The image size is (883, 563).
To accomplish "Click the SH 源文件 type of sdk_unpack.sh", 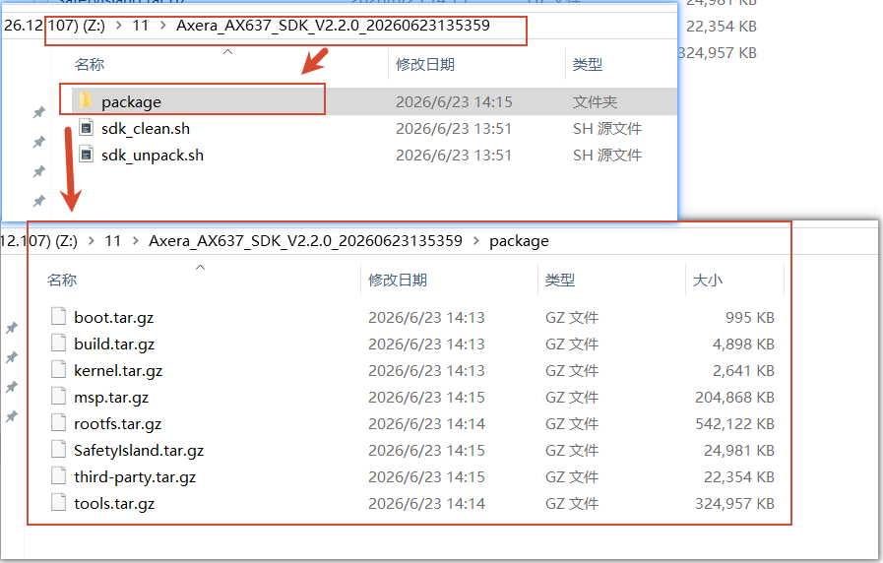I will click(607, 155).
